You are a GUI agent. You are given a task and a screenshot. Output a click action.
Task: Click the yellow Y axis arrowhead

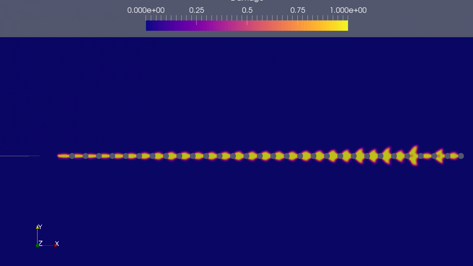tap(38, 227)
